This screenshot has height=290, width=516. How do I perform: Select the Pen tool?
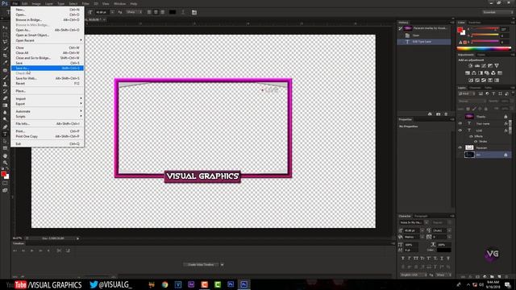click(x=5, y=127)
